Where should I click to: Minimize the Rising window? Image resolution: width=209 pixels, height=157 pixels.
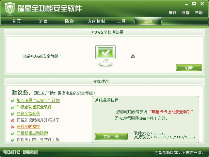tap(186, 4)
